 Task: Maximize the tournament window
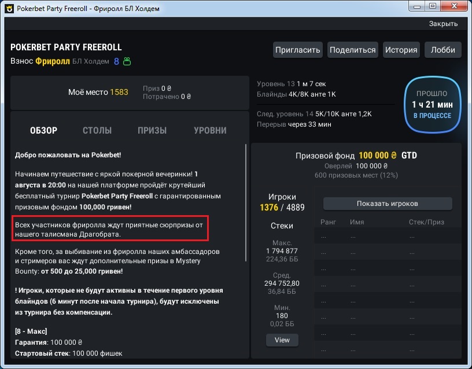[x=433, y=6]
